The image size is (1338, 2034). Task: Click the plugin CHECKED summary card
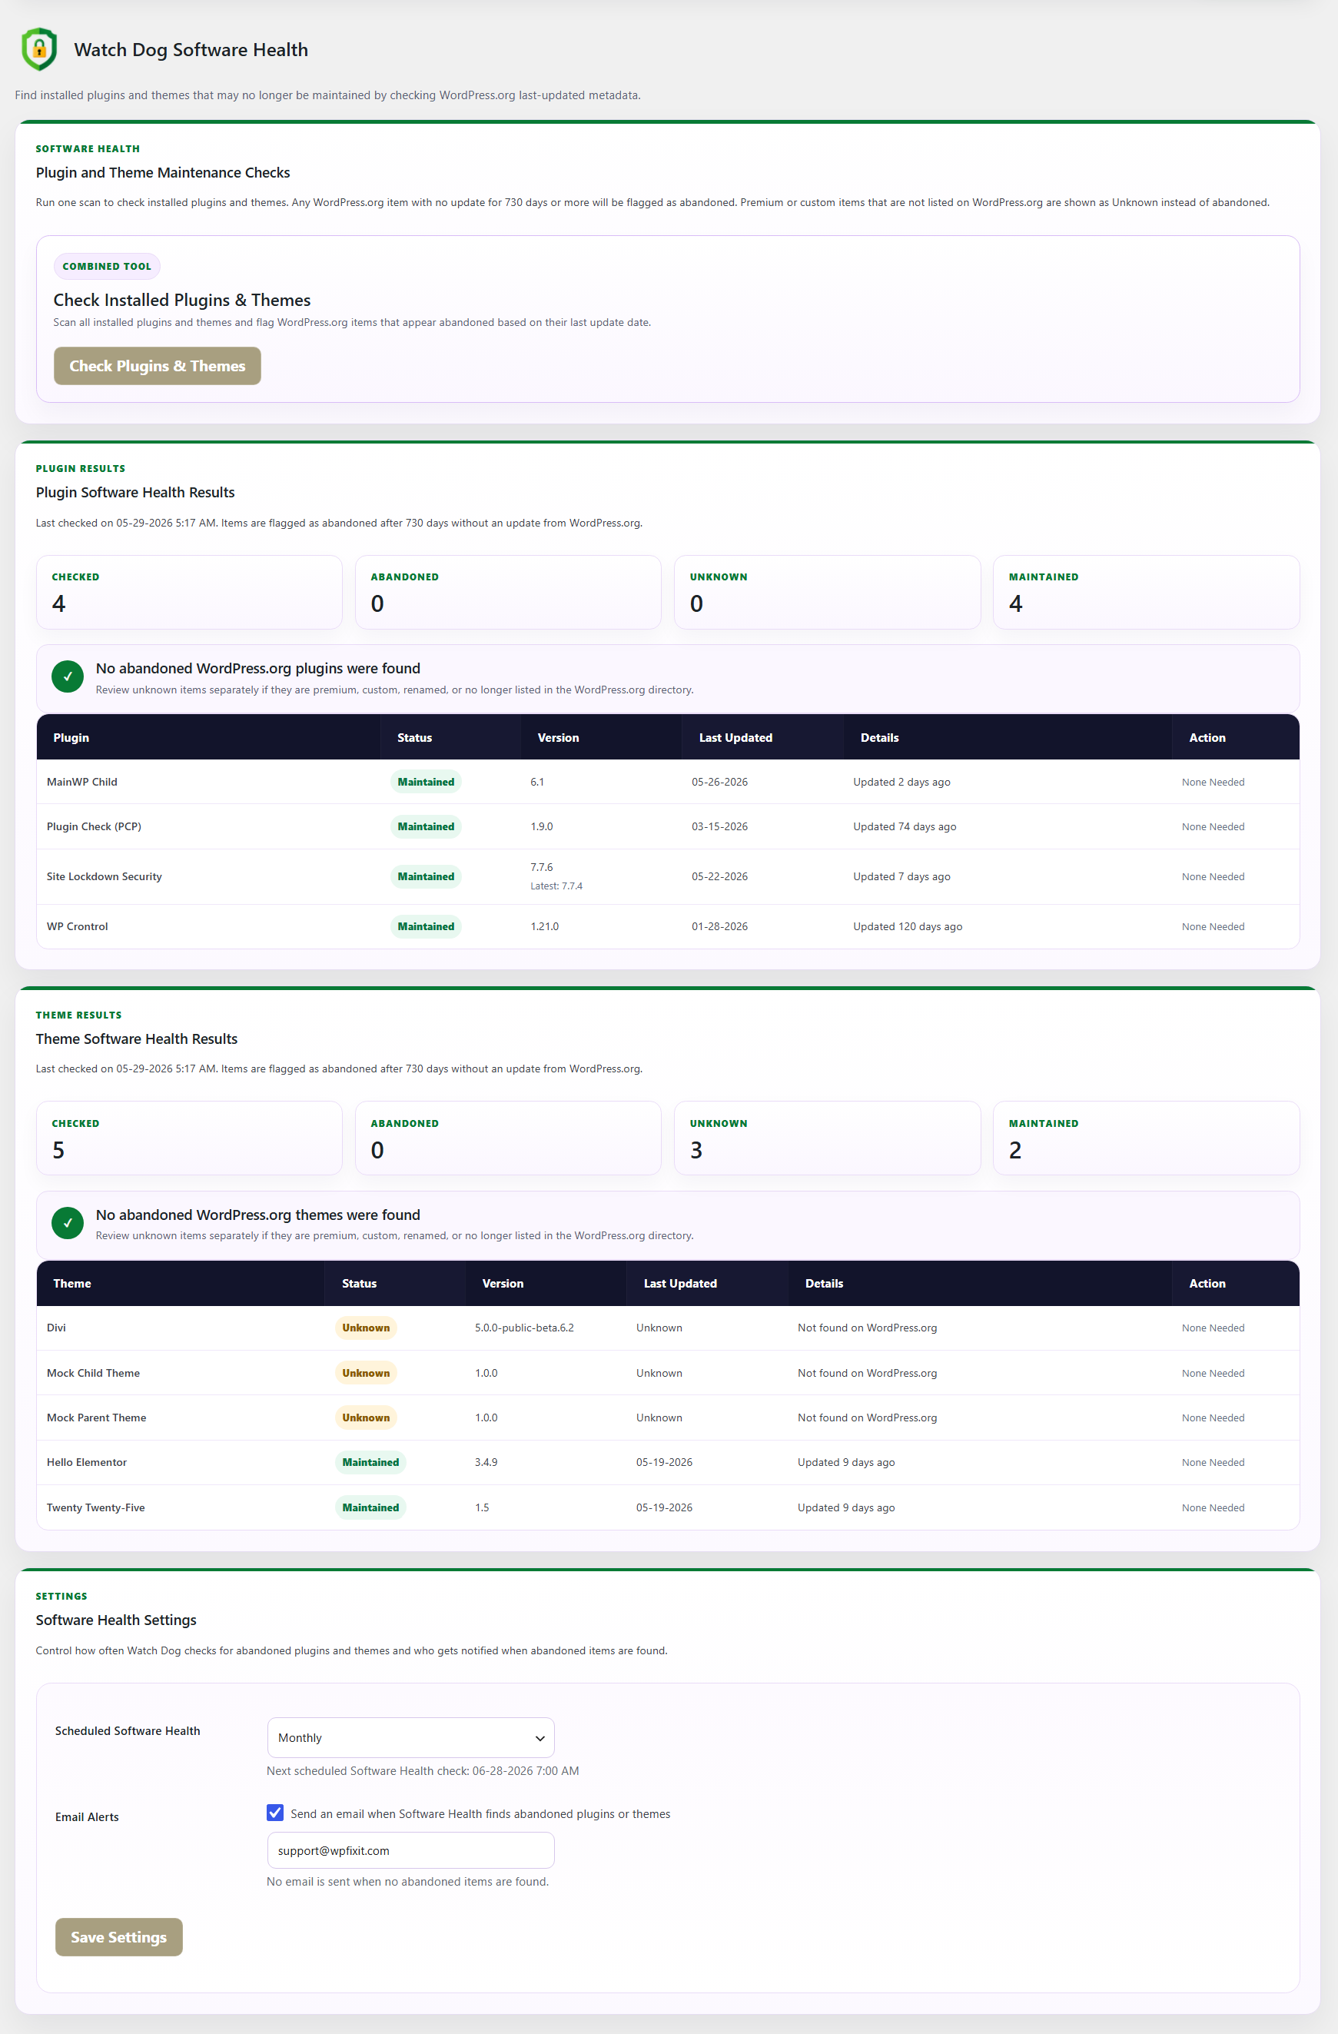coord(190,592)
